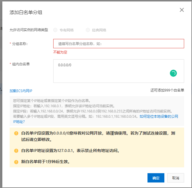The width and height of the screenshot is (192, 188).
Task: Select the 经典网络 radio button
Action: tap(88, 30)
